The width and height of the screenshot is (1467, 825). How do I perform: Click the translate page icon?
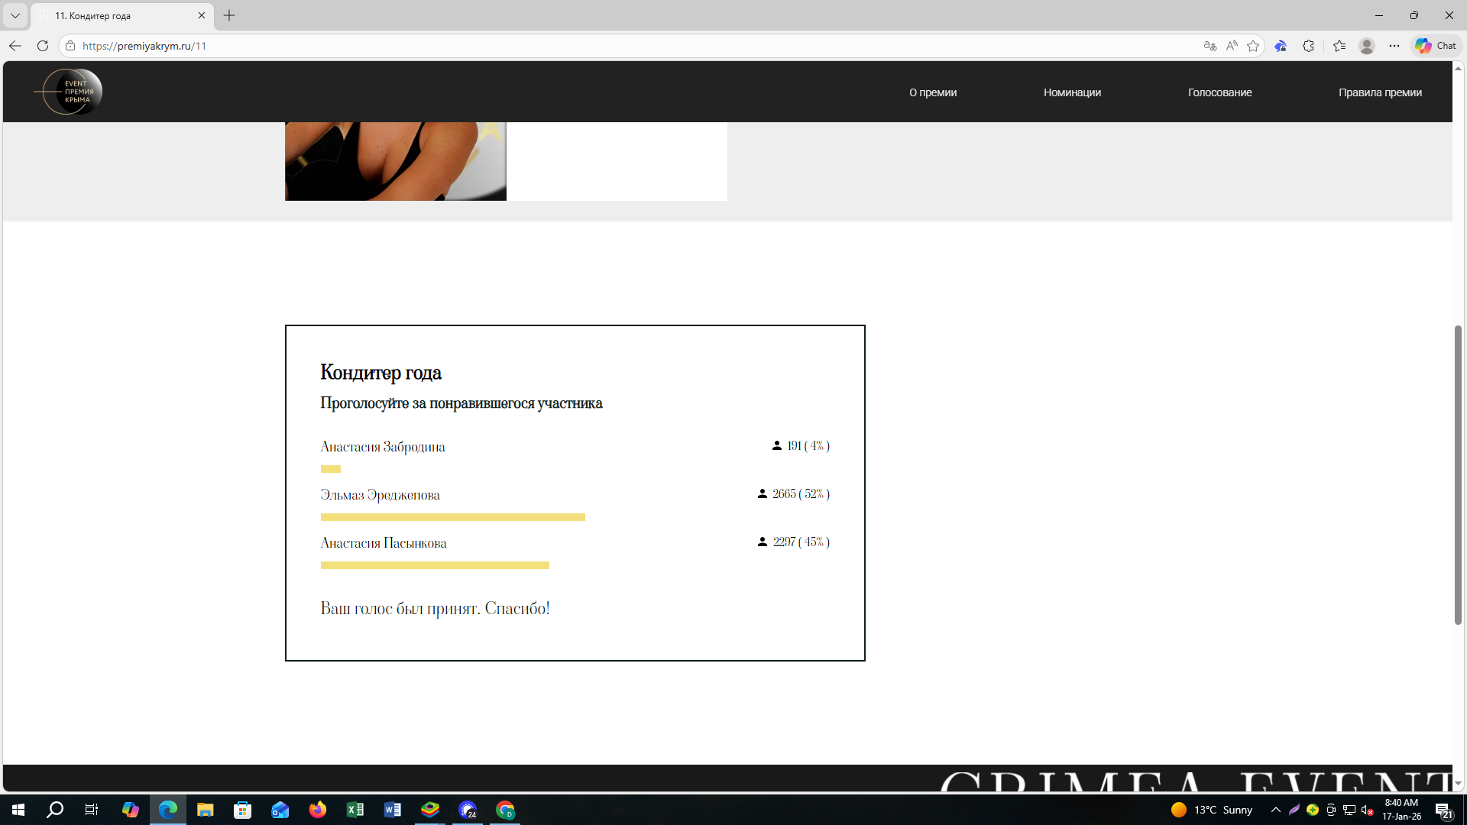[1210, 46]
